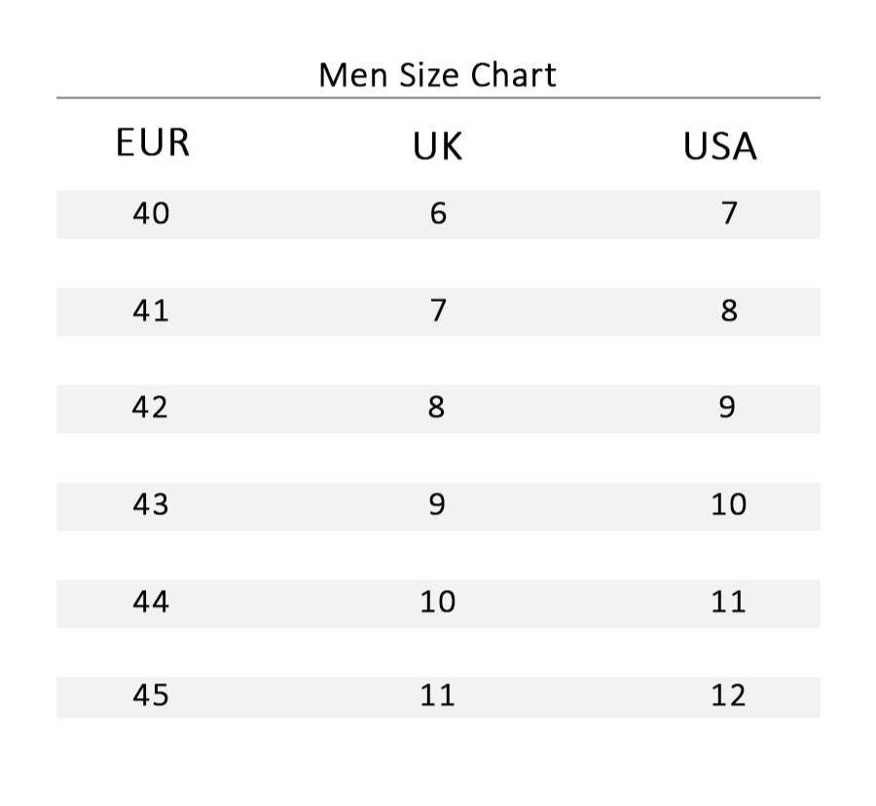Click USA size 10 cell
Viewport: 876px width, 806px height.
click(728, 505)
